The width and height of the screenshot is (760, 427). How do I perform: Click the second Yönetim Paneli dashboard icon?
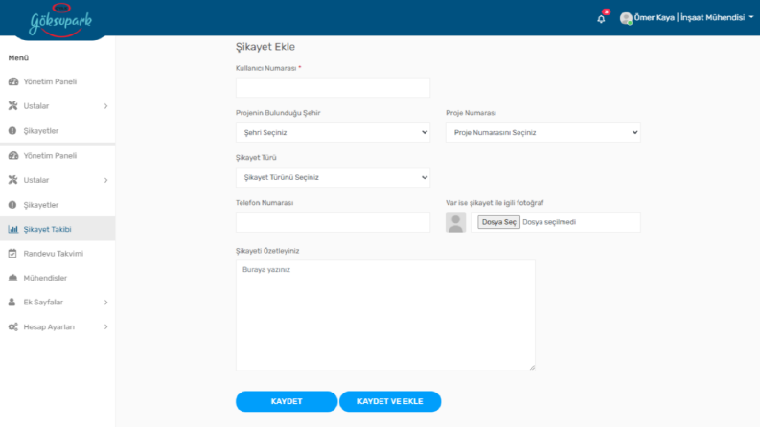coord(13,156)
